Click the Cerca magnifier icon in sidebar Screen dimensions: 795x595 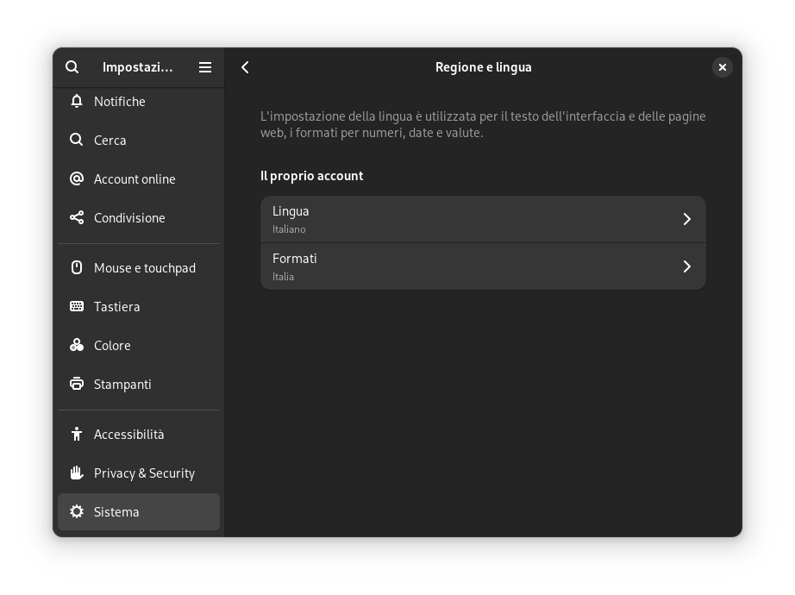click(x=77, y=140)
